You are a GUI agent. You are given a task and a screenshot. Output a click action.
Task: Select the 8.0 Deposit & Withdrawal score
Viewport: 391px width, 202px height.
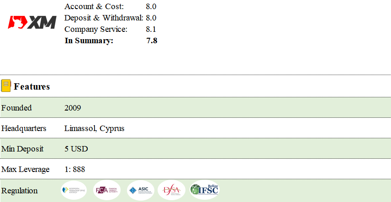coord(151,18)
